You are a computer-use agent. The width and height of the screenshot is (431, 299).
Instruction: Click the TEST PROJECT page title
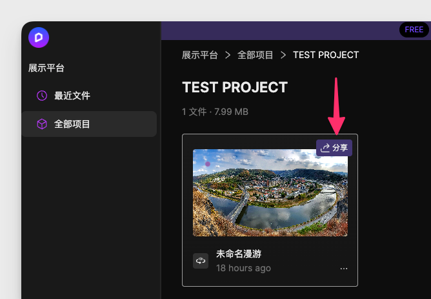point(235,88)
